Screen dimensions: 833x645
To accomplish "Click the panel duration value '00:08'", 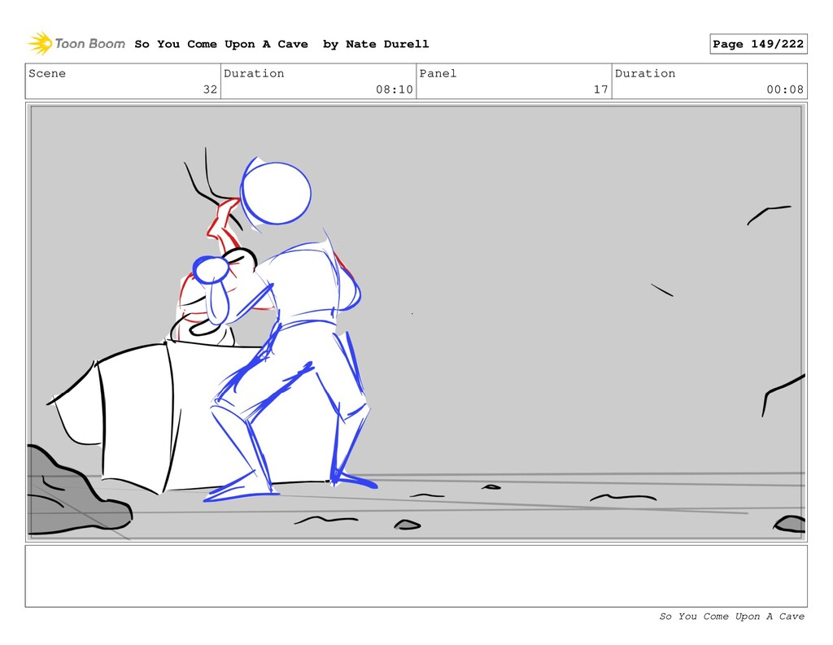I will coord(785,89).
